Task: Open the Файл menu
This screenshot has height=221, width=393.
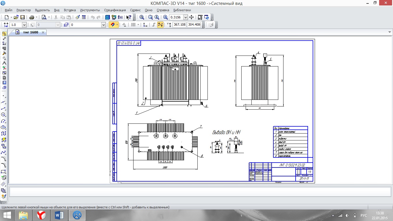Action: pos(8,10)
